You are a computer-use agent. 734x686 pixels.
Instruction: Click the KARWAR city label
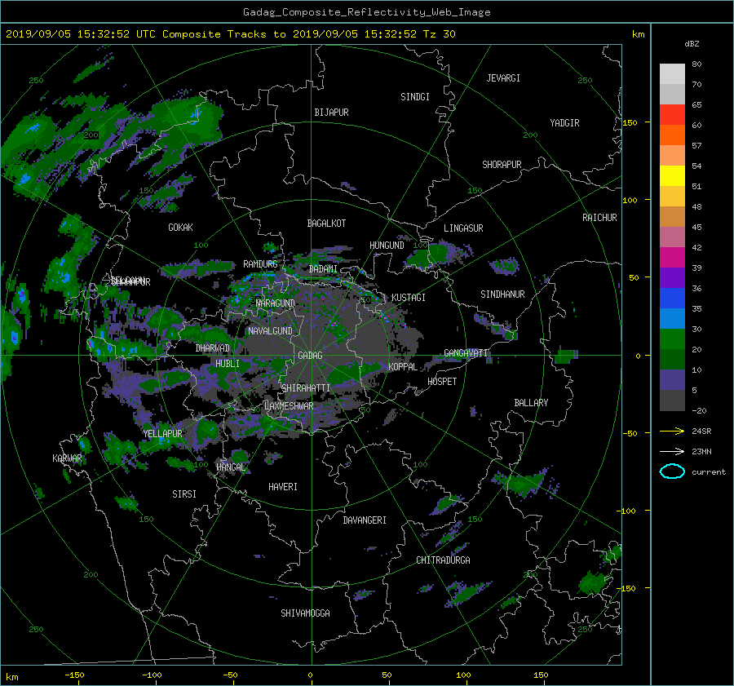(x=67, y=458)
